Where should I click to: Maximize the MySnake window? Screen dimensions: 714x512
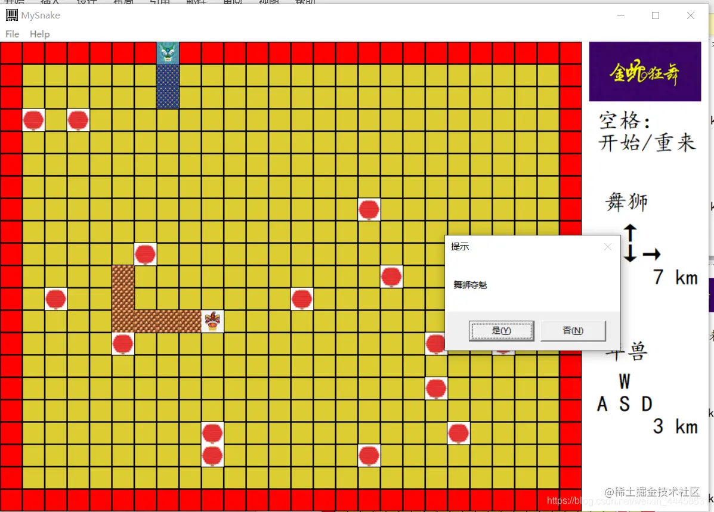[x=656, y=15]
